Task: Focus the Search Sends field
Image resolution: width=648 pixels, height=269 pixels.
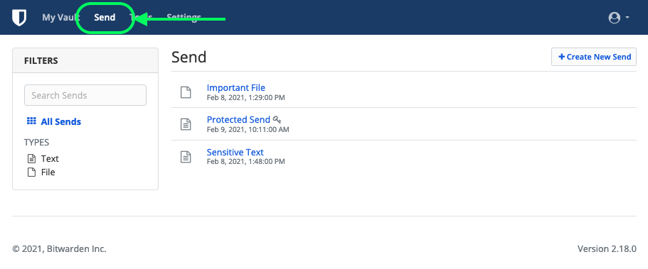Action: click(85, 95)
